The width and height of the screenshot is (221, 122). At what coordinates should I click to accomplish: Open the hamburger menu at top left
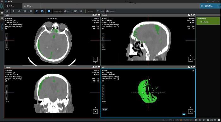(x=2, y=1)
